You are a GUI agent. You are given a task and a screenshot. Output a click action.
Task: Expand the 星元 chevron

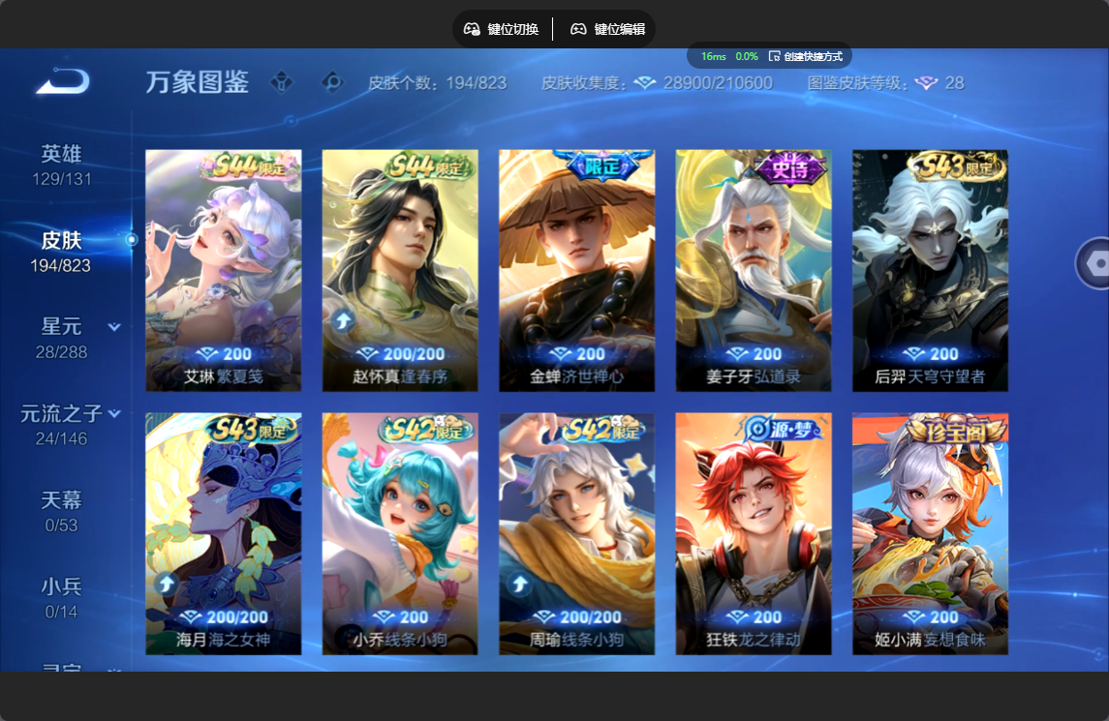coord(114,327)
